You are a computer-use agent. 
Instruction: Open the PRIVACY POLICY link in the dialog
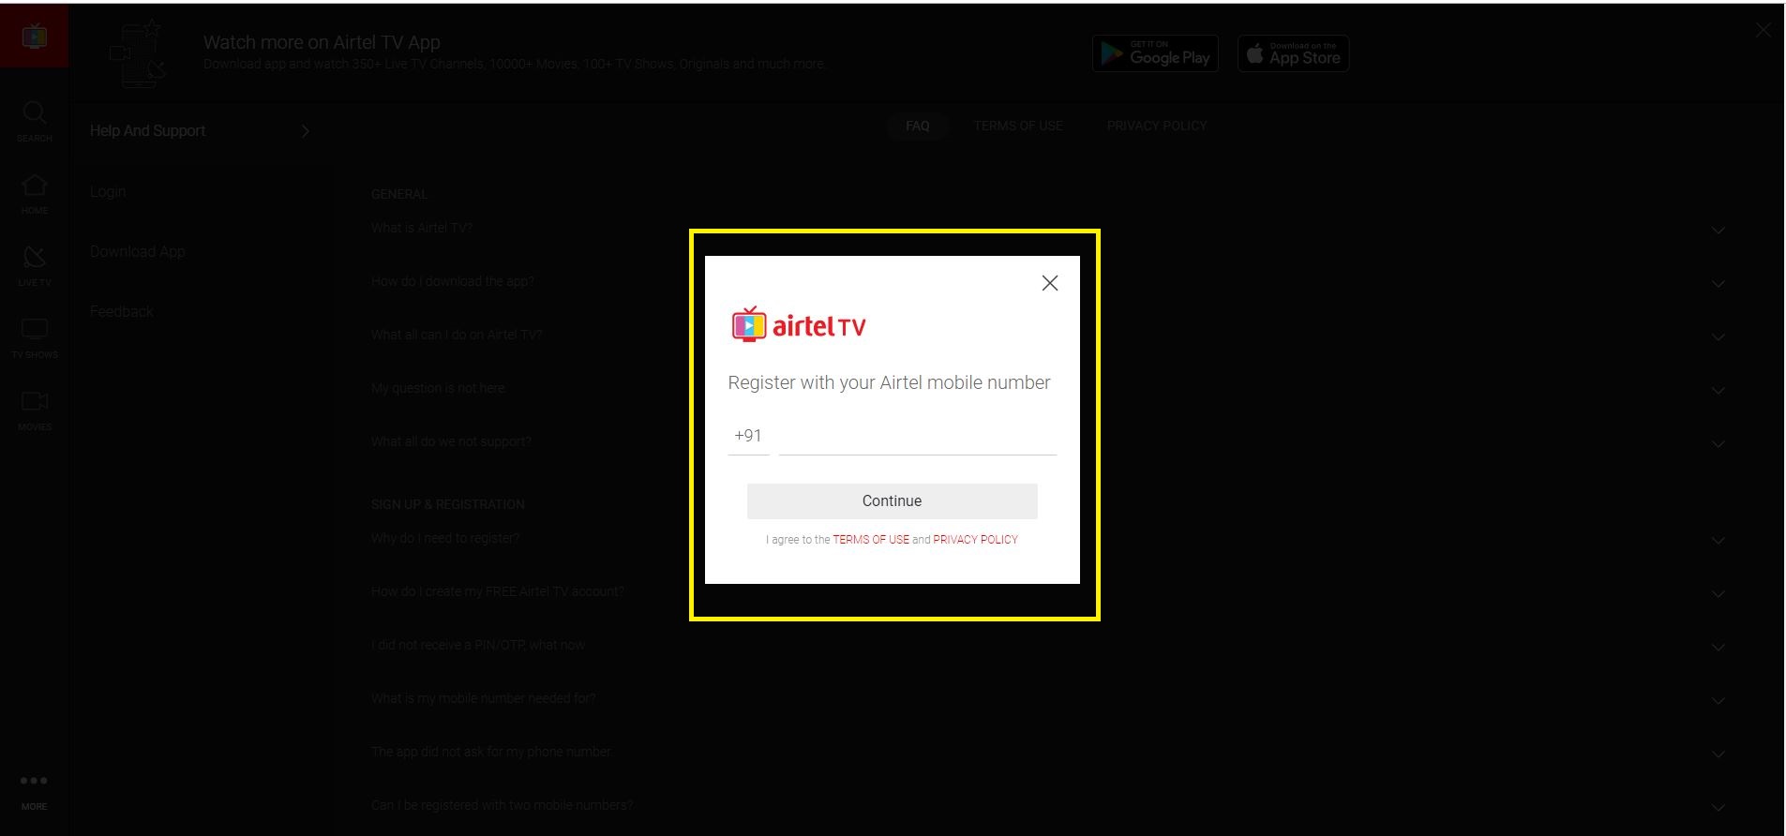point(975,540)
